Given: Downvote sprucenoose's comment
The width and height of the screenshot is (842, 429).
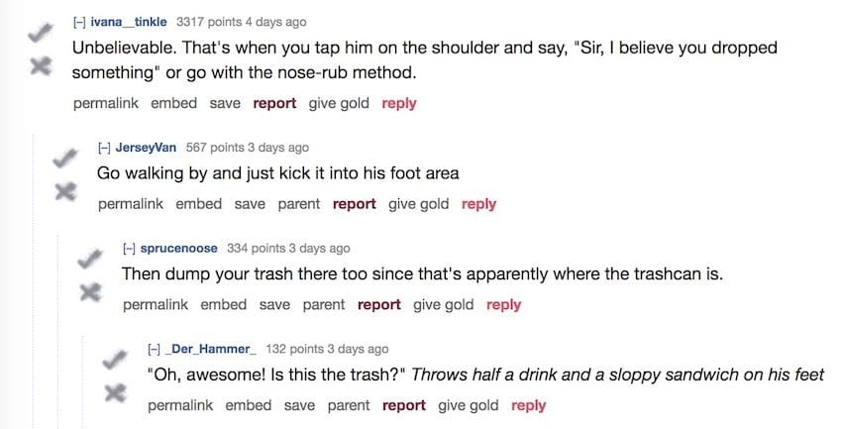Looking at the screenshot, I should coord(89,292).
